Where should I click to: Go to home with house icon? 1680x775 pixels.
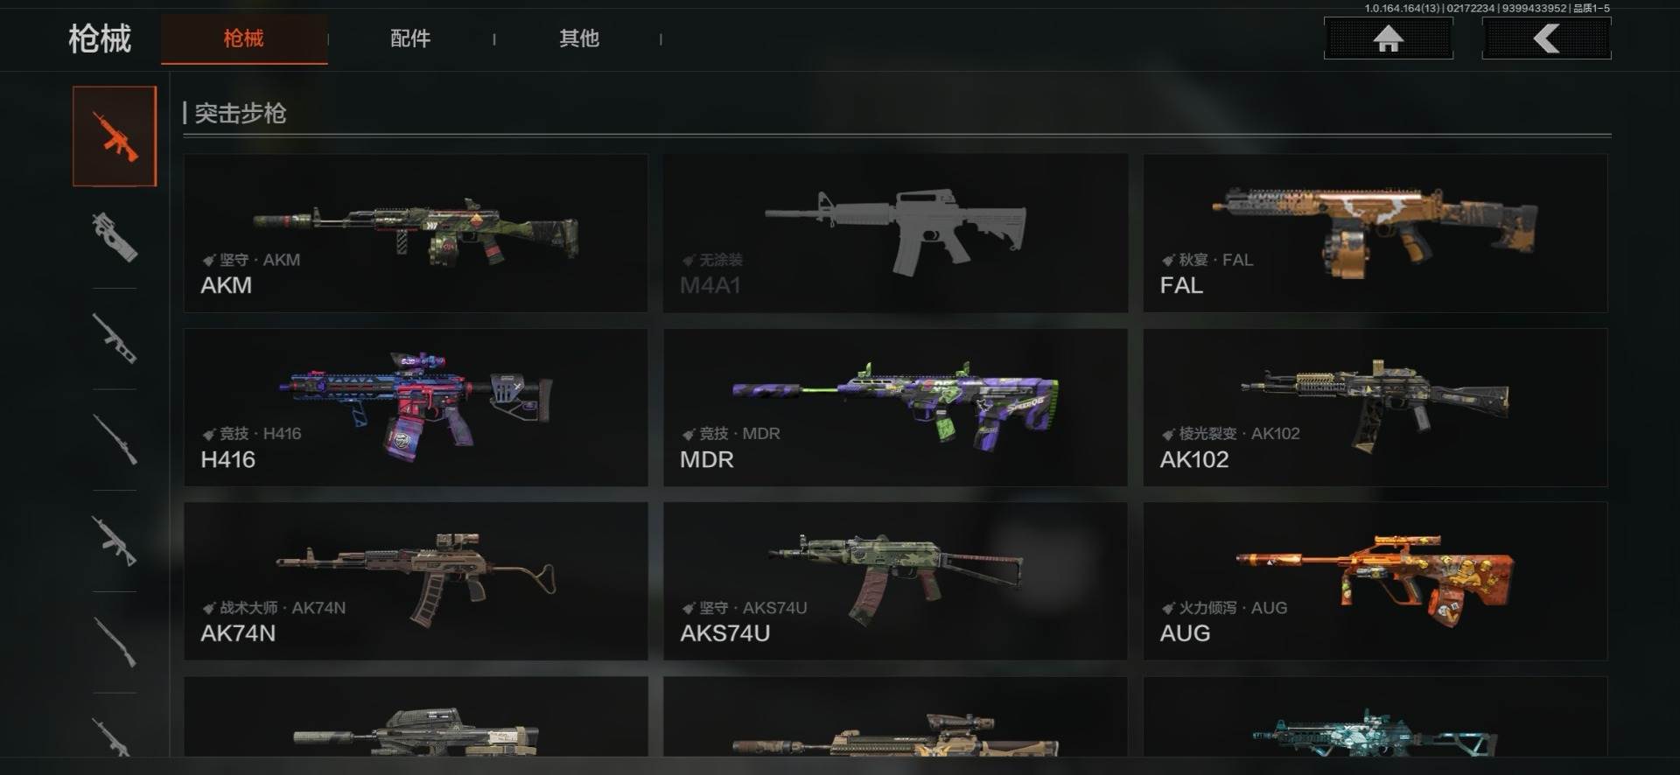tap(1389, 38)
